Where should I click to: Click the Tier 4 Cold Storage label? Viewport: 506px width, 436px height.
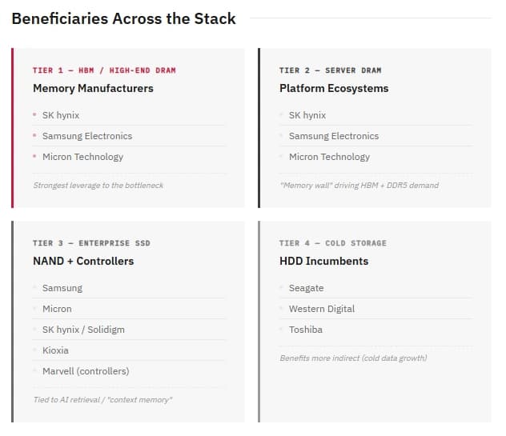click(x=333, y=243)
